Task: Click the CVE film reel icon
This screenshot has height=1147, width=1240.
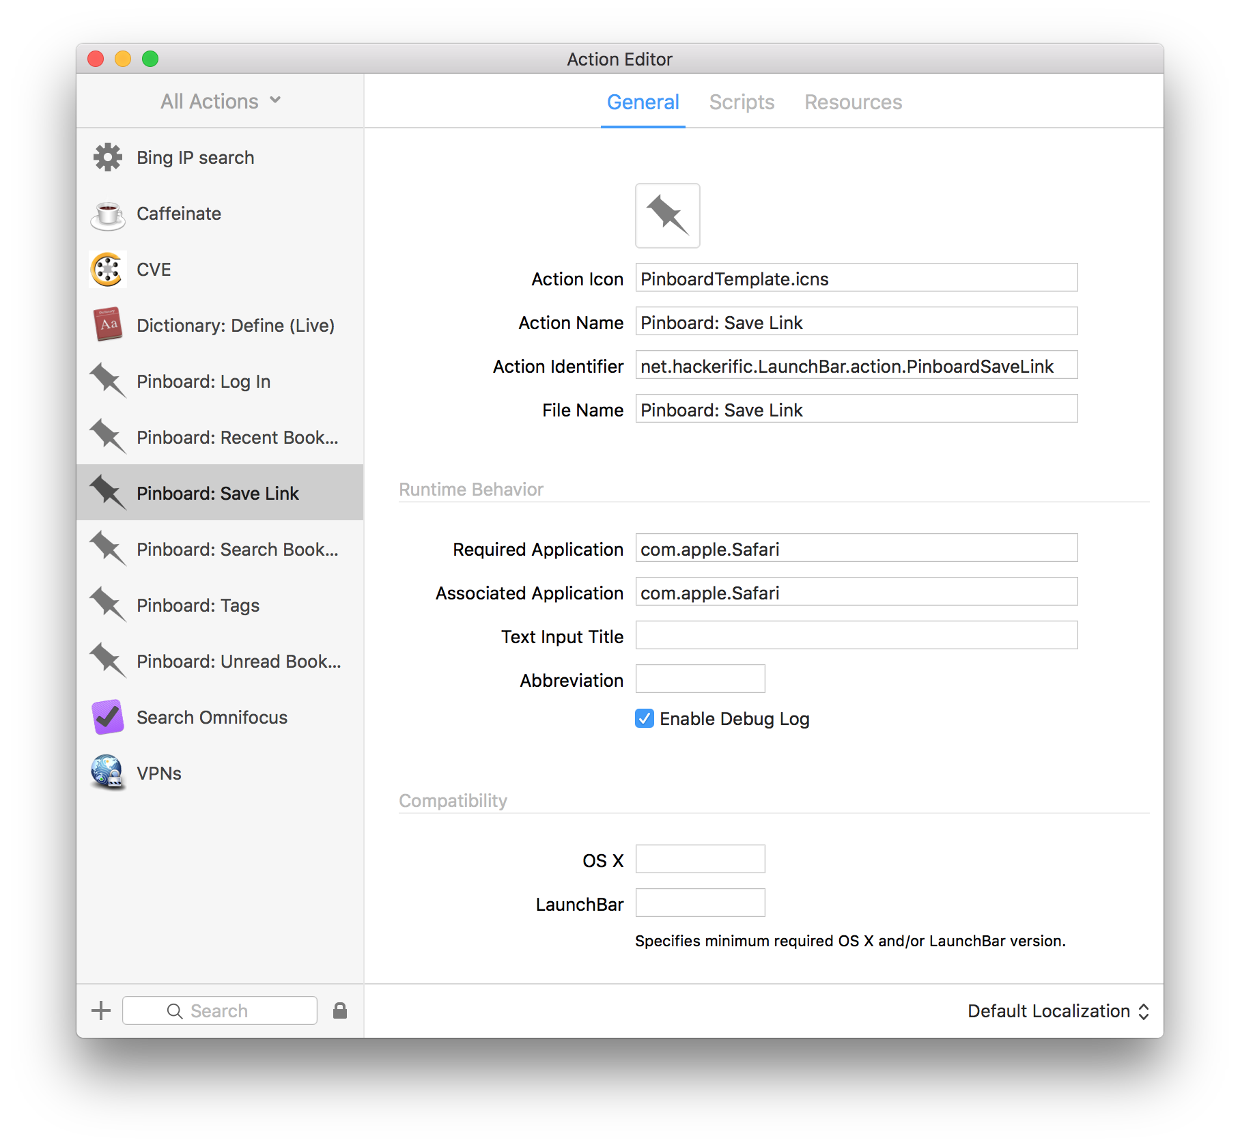Action: 108,270
